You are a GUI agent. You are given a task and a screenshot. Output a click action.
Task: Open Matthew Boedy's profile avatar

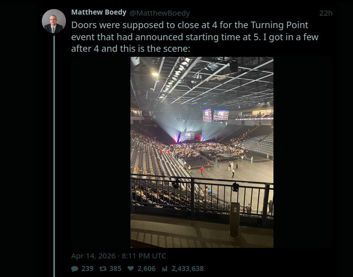pyautogui.click(x=53, y=21)
